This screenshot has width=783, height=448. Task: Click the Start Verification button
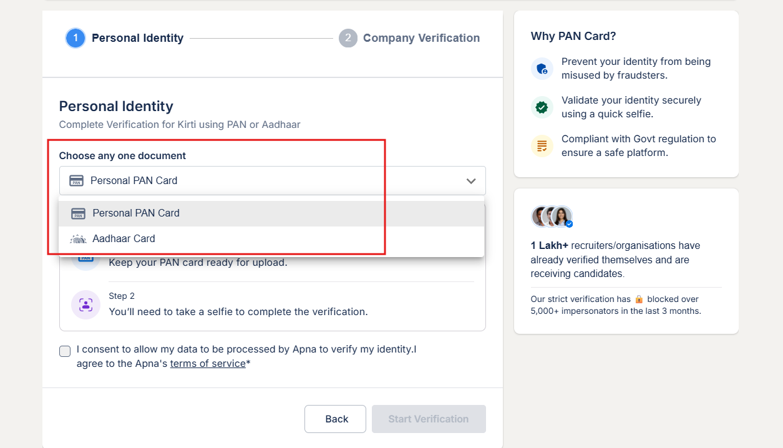click(x=429, y=419)
